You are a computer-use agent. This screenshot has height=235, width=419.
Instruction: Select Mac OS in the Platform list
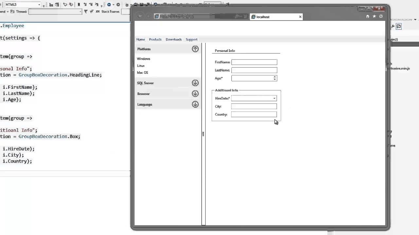coord(142,72)
